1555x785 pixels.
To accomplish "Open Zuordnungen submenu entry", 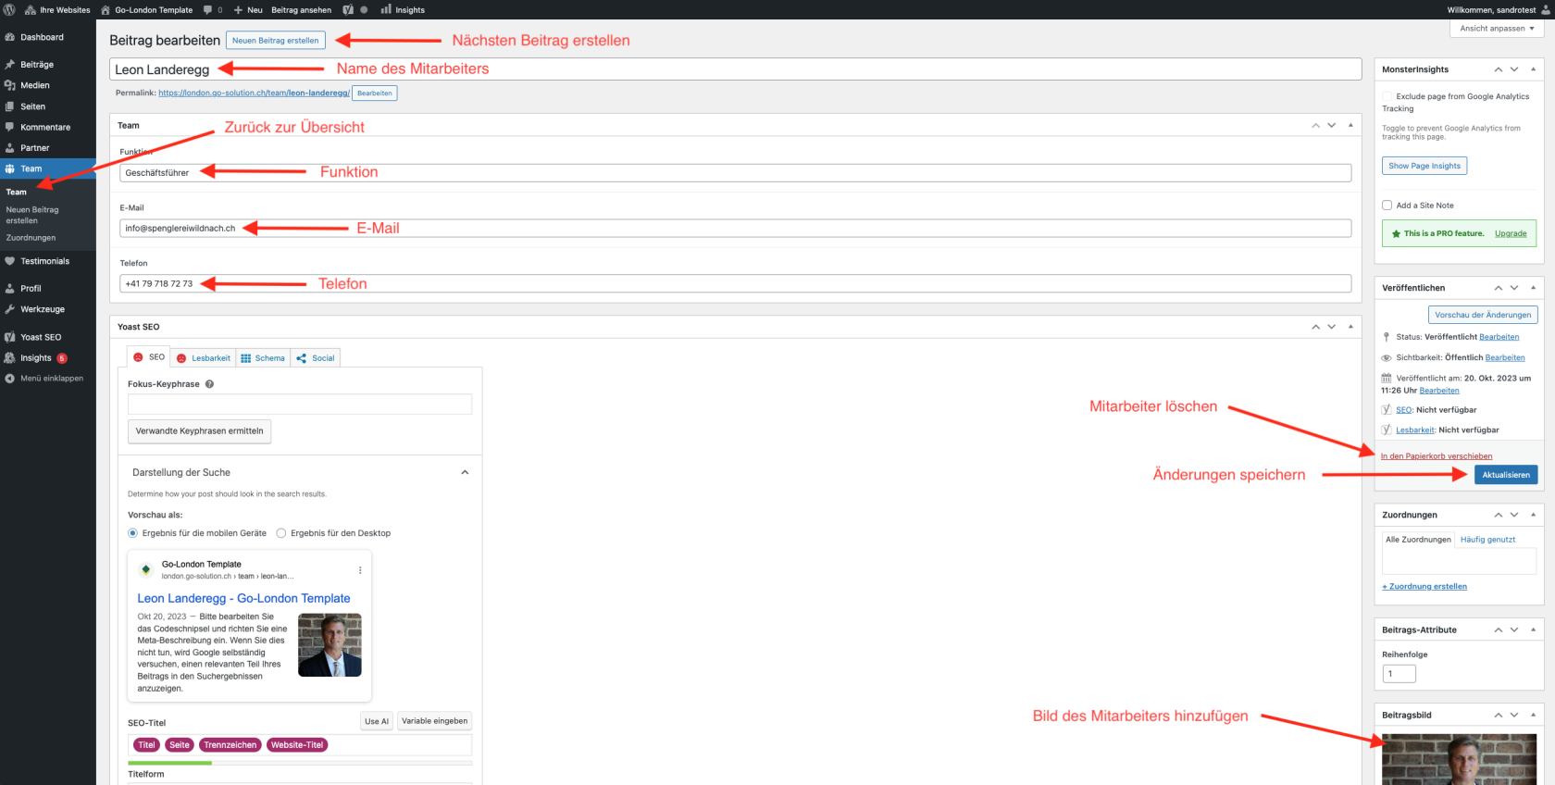I will pyautogui.click(x=31, y=238).
